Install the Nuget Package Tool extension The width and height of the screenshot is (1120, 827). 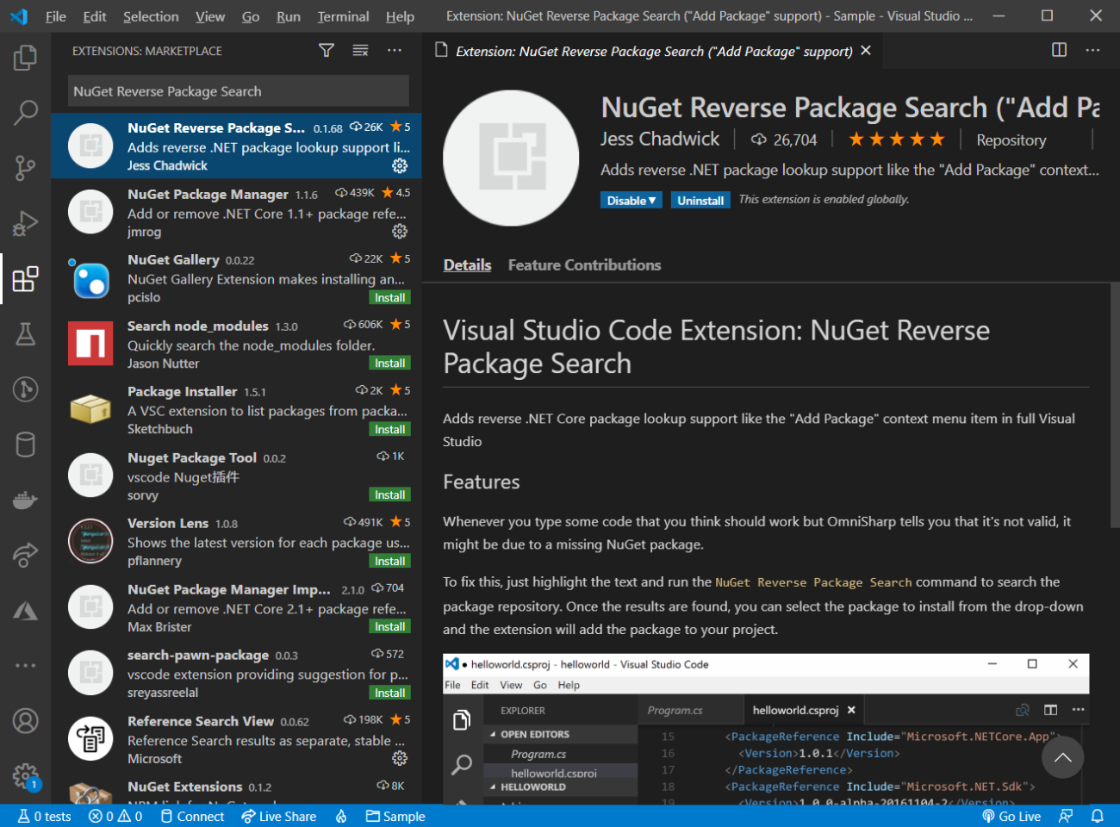(390, 494)
